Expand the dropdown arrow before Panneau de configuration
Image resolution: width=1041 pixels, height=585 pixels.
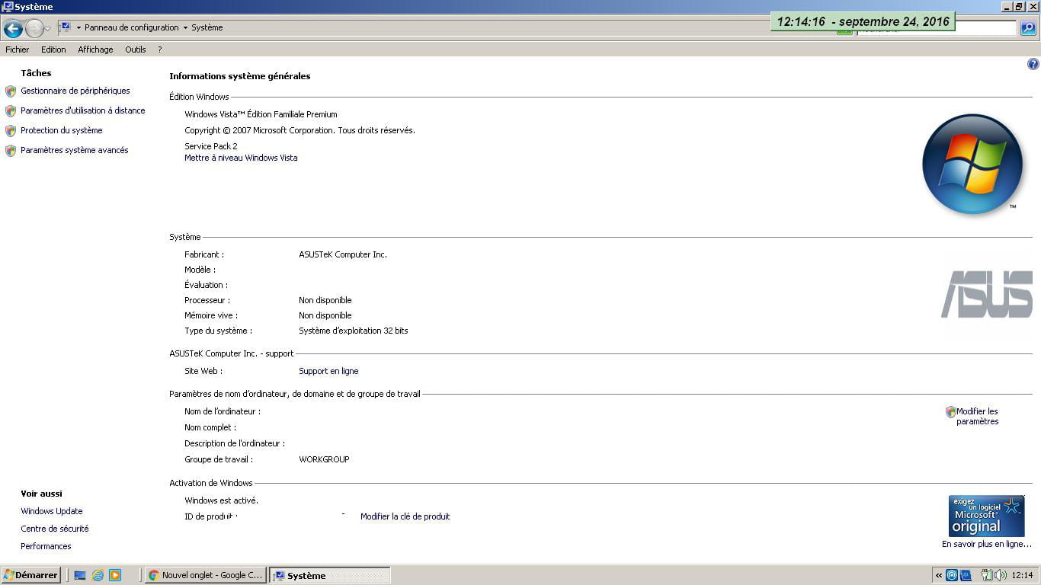click(78, 28)
